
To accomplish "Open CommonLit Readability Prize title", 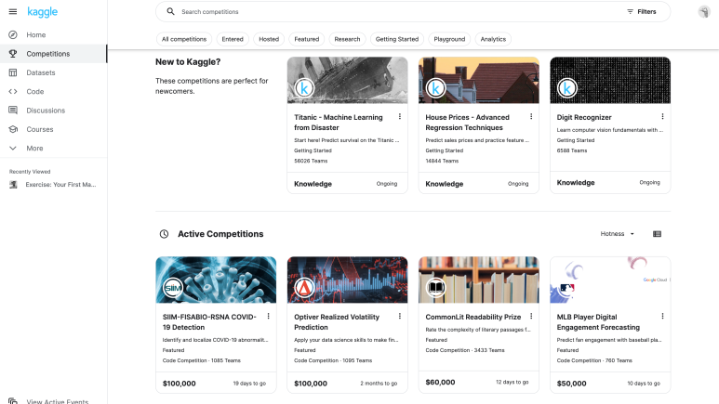I will point(473,317).
